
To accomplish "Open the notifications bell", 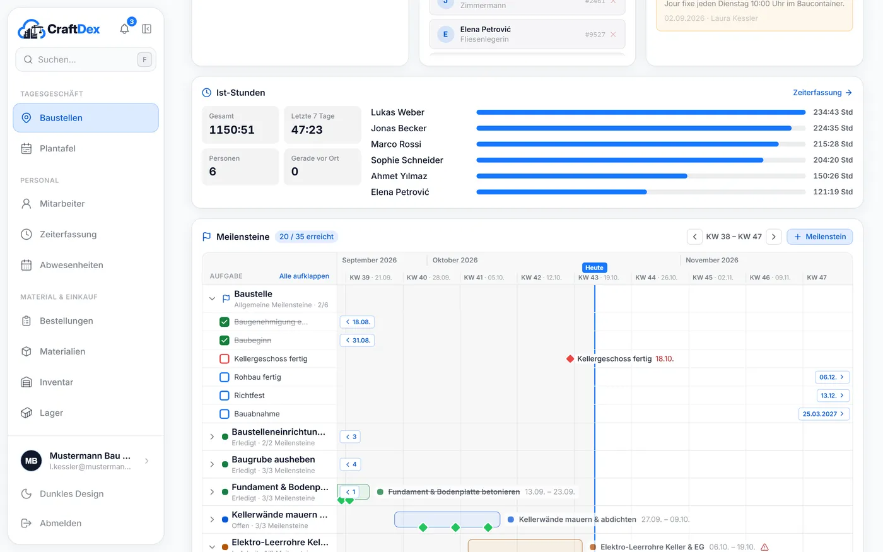I will point(124,29).
